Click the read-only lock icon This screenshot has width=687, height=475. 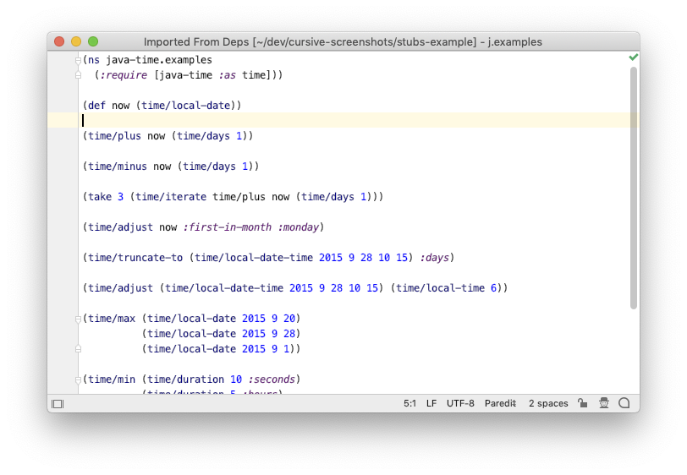(x=582, y=403)
